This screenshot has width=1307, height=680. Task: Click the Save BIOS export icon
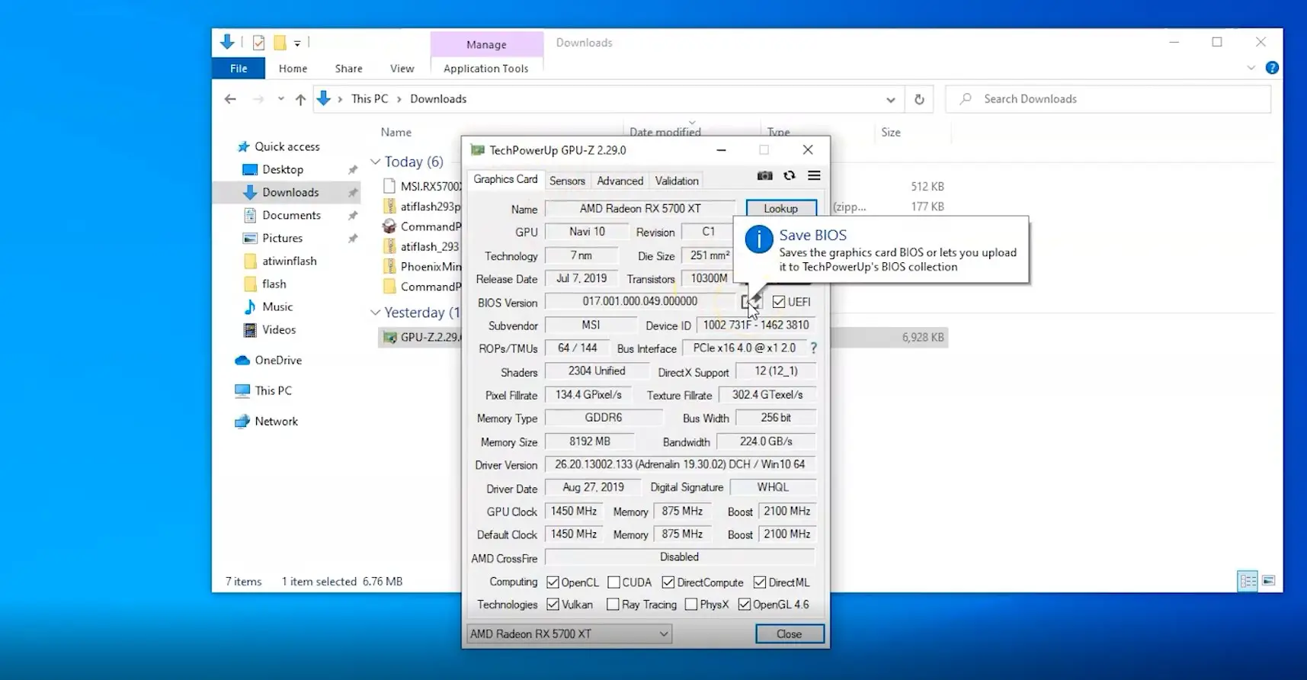click(x=751, y=302)
